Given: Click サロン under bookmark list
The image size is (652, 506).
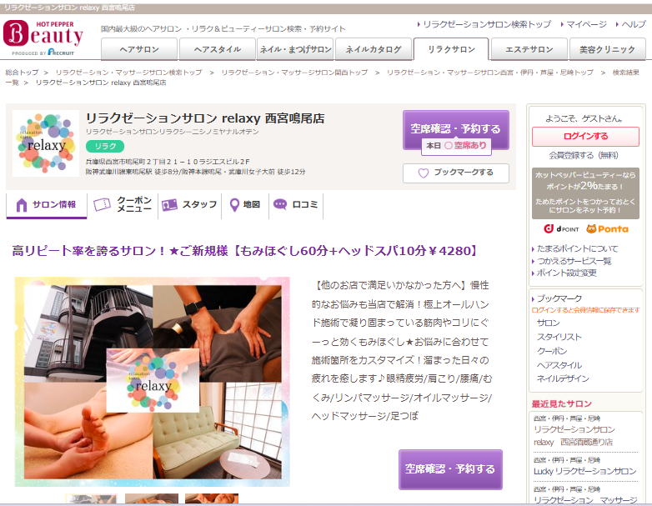Looking at the screenshot, I should (548, 323).
